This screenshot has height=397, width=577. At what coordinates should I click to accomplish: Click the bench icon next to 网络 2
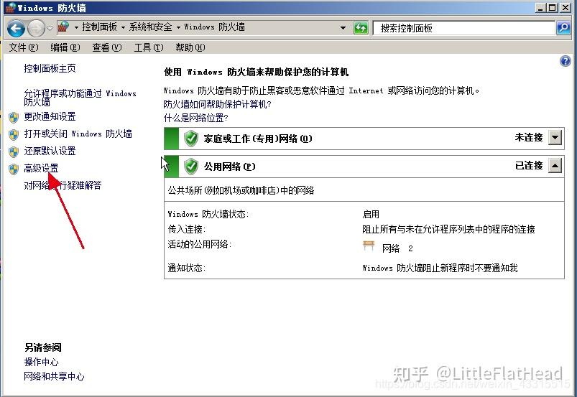tap(369, 246)
